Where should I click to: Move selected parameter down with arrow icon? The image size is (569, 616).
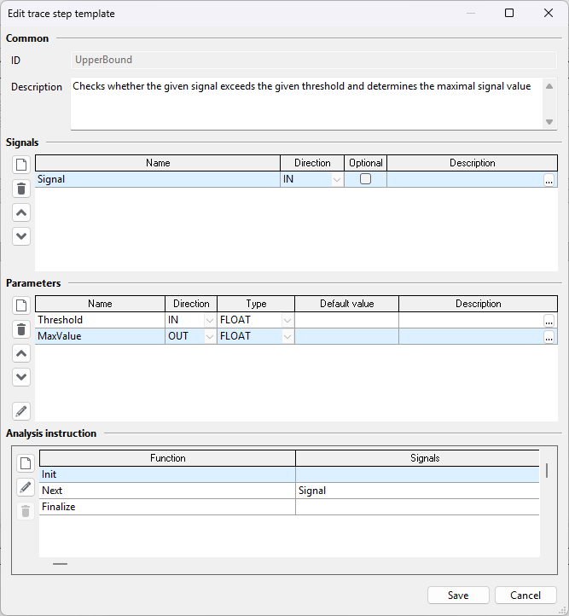[21, 377]
